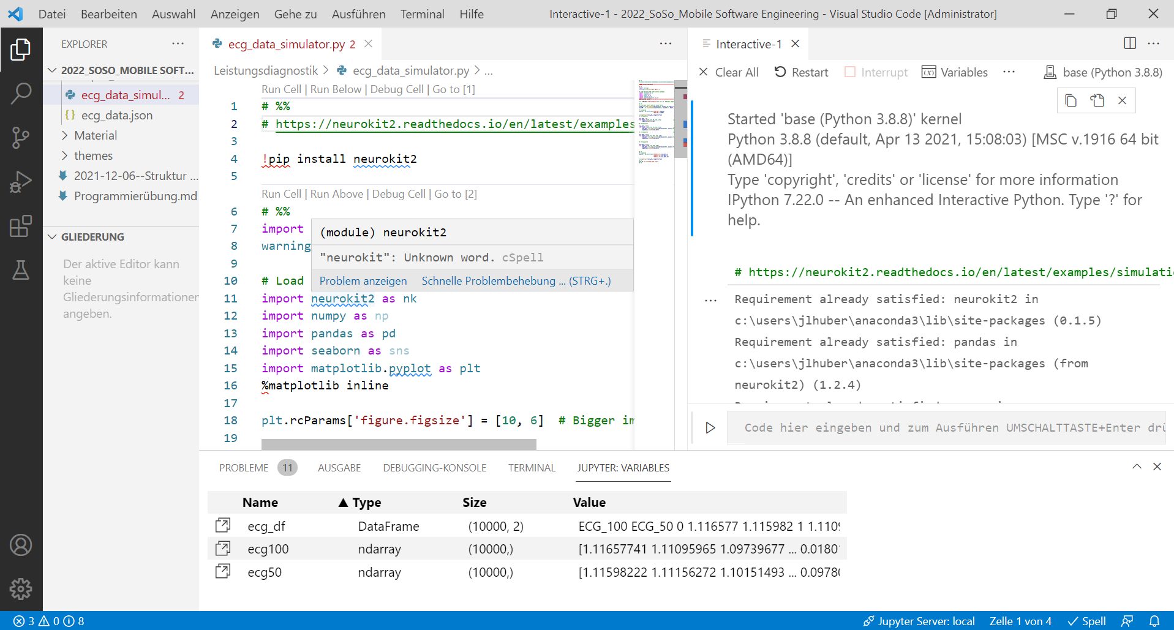Close the bottom panel

point(1157,467)
